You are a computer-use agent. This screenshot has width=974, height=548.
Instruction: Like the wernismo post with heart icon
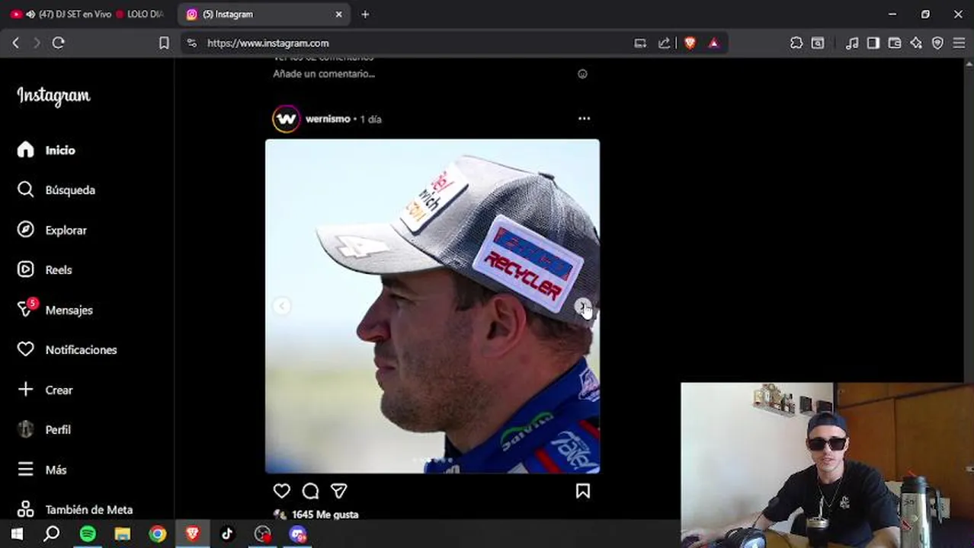pos(282,491)
